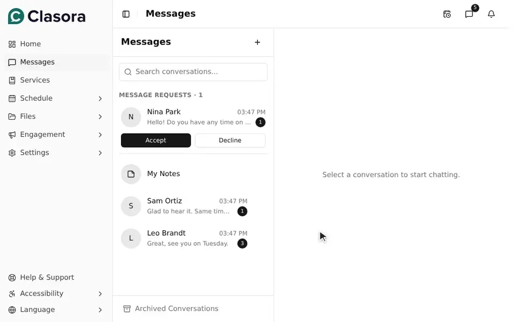Click the Accessibility menu label
Image resolution: width=516 pixels, height=322 pixels.
pos(42,294)
